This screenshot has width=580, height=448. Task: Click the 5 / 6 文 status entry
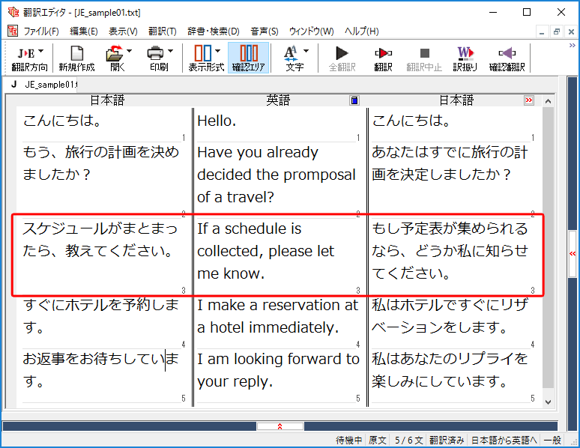408,441
